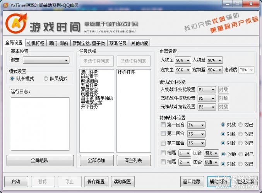262x193 pixels.
Task: Open the 元神战斗技能设置 F3 dropdown
Action: pyautogui.click(x=207, y=107)
